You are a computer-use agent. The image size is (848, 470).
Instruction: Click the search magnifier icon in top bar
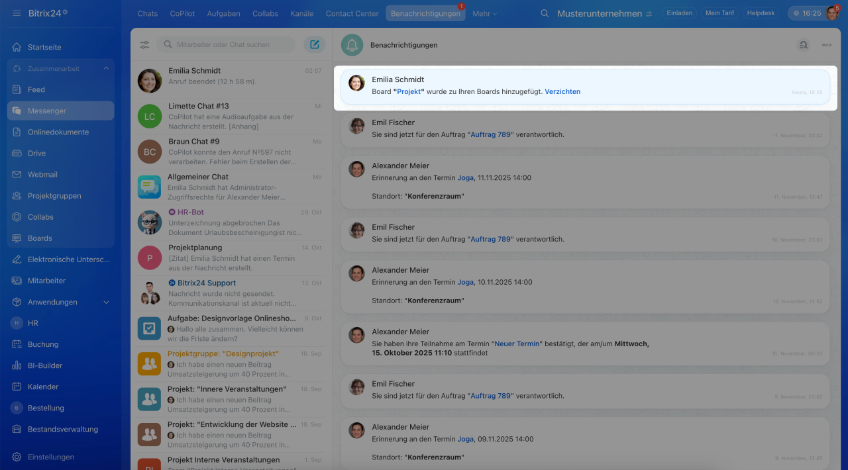pyautogui.click(x=545, y=13)
